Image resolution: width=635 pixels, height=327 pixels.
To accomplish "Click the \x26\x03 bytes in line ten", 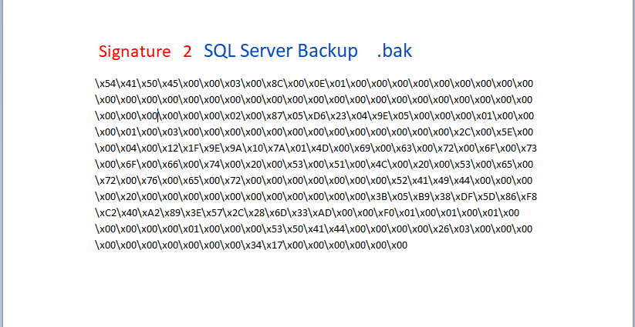I will (450, 229).
